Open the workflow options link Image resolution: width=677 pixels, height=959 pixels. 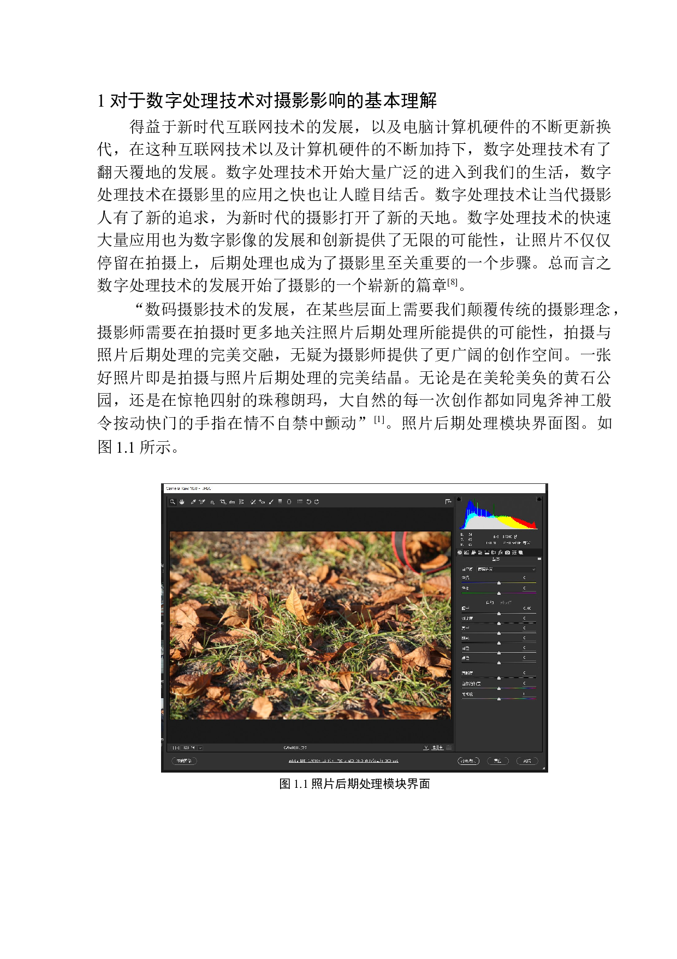click(x=343, y=761)
